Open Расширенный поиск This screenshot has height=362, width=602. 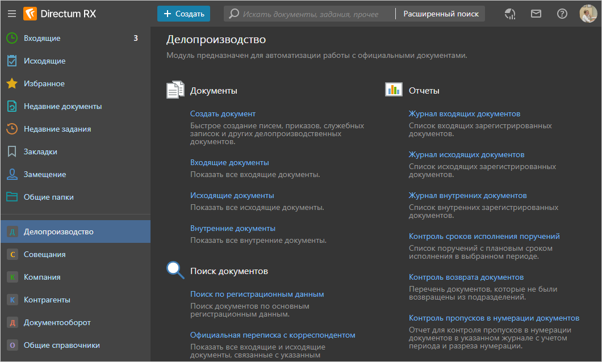[441, 14]
